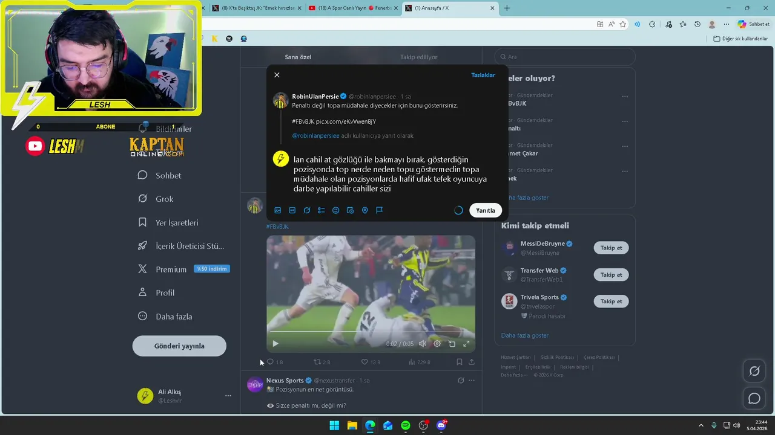The width and height of the screenshot is (775, 435).
Task: Add page to favorites star icon
Action: click(x=623, y=24)
